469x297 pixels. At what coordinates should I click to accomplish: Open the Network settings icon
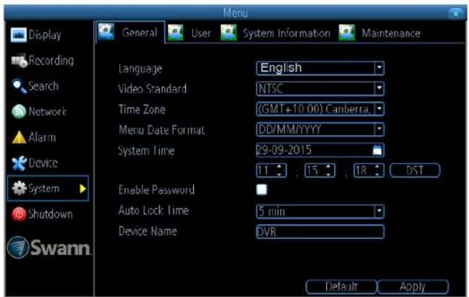[x=19, y=112]
